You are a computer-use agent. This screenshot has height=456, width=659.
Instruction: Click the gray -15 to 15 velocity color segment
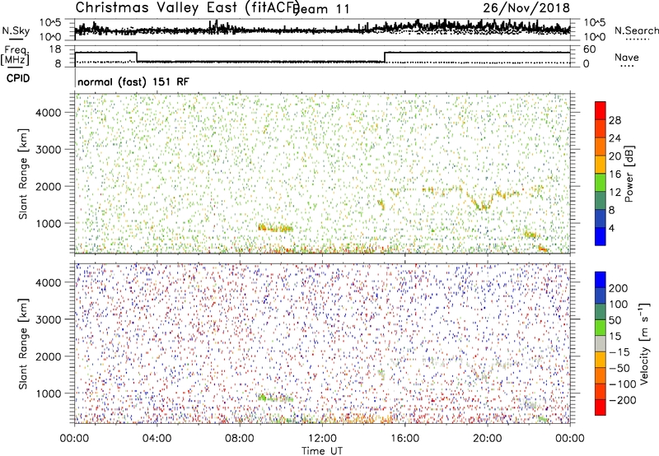pyautogui.click(x=601, y=344)
